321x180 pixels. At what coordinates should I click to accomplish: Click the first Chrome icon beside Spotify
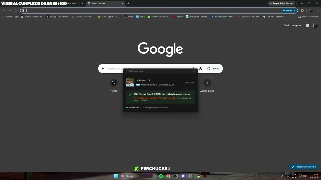click(168, 176)
